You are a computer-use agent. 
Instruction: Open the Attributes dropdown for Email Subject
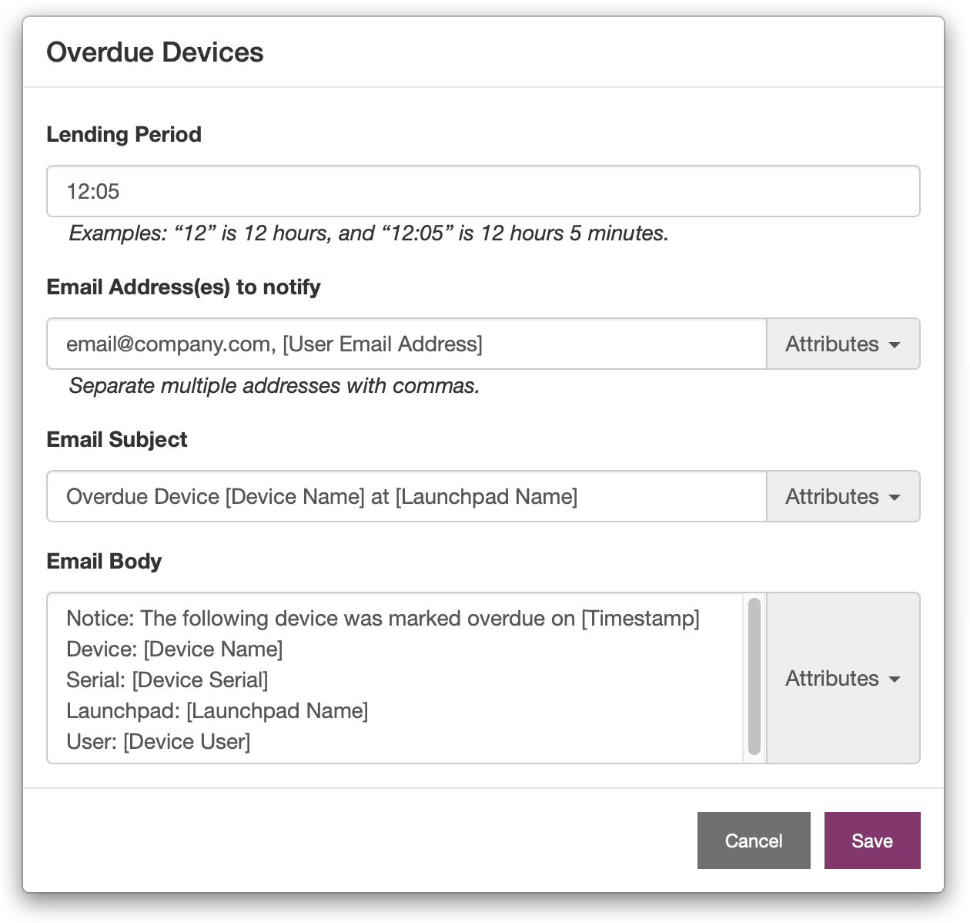coord(842,497)
